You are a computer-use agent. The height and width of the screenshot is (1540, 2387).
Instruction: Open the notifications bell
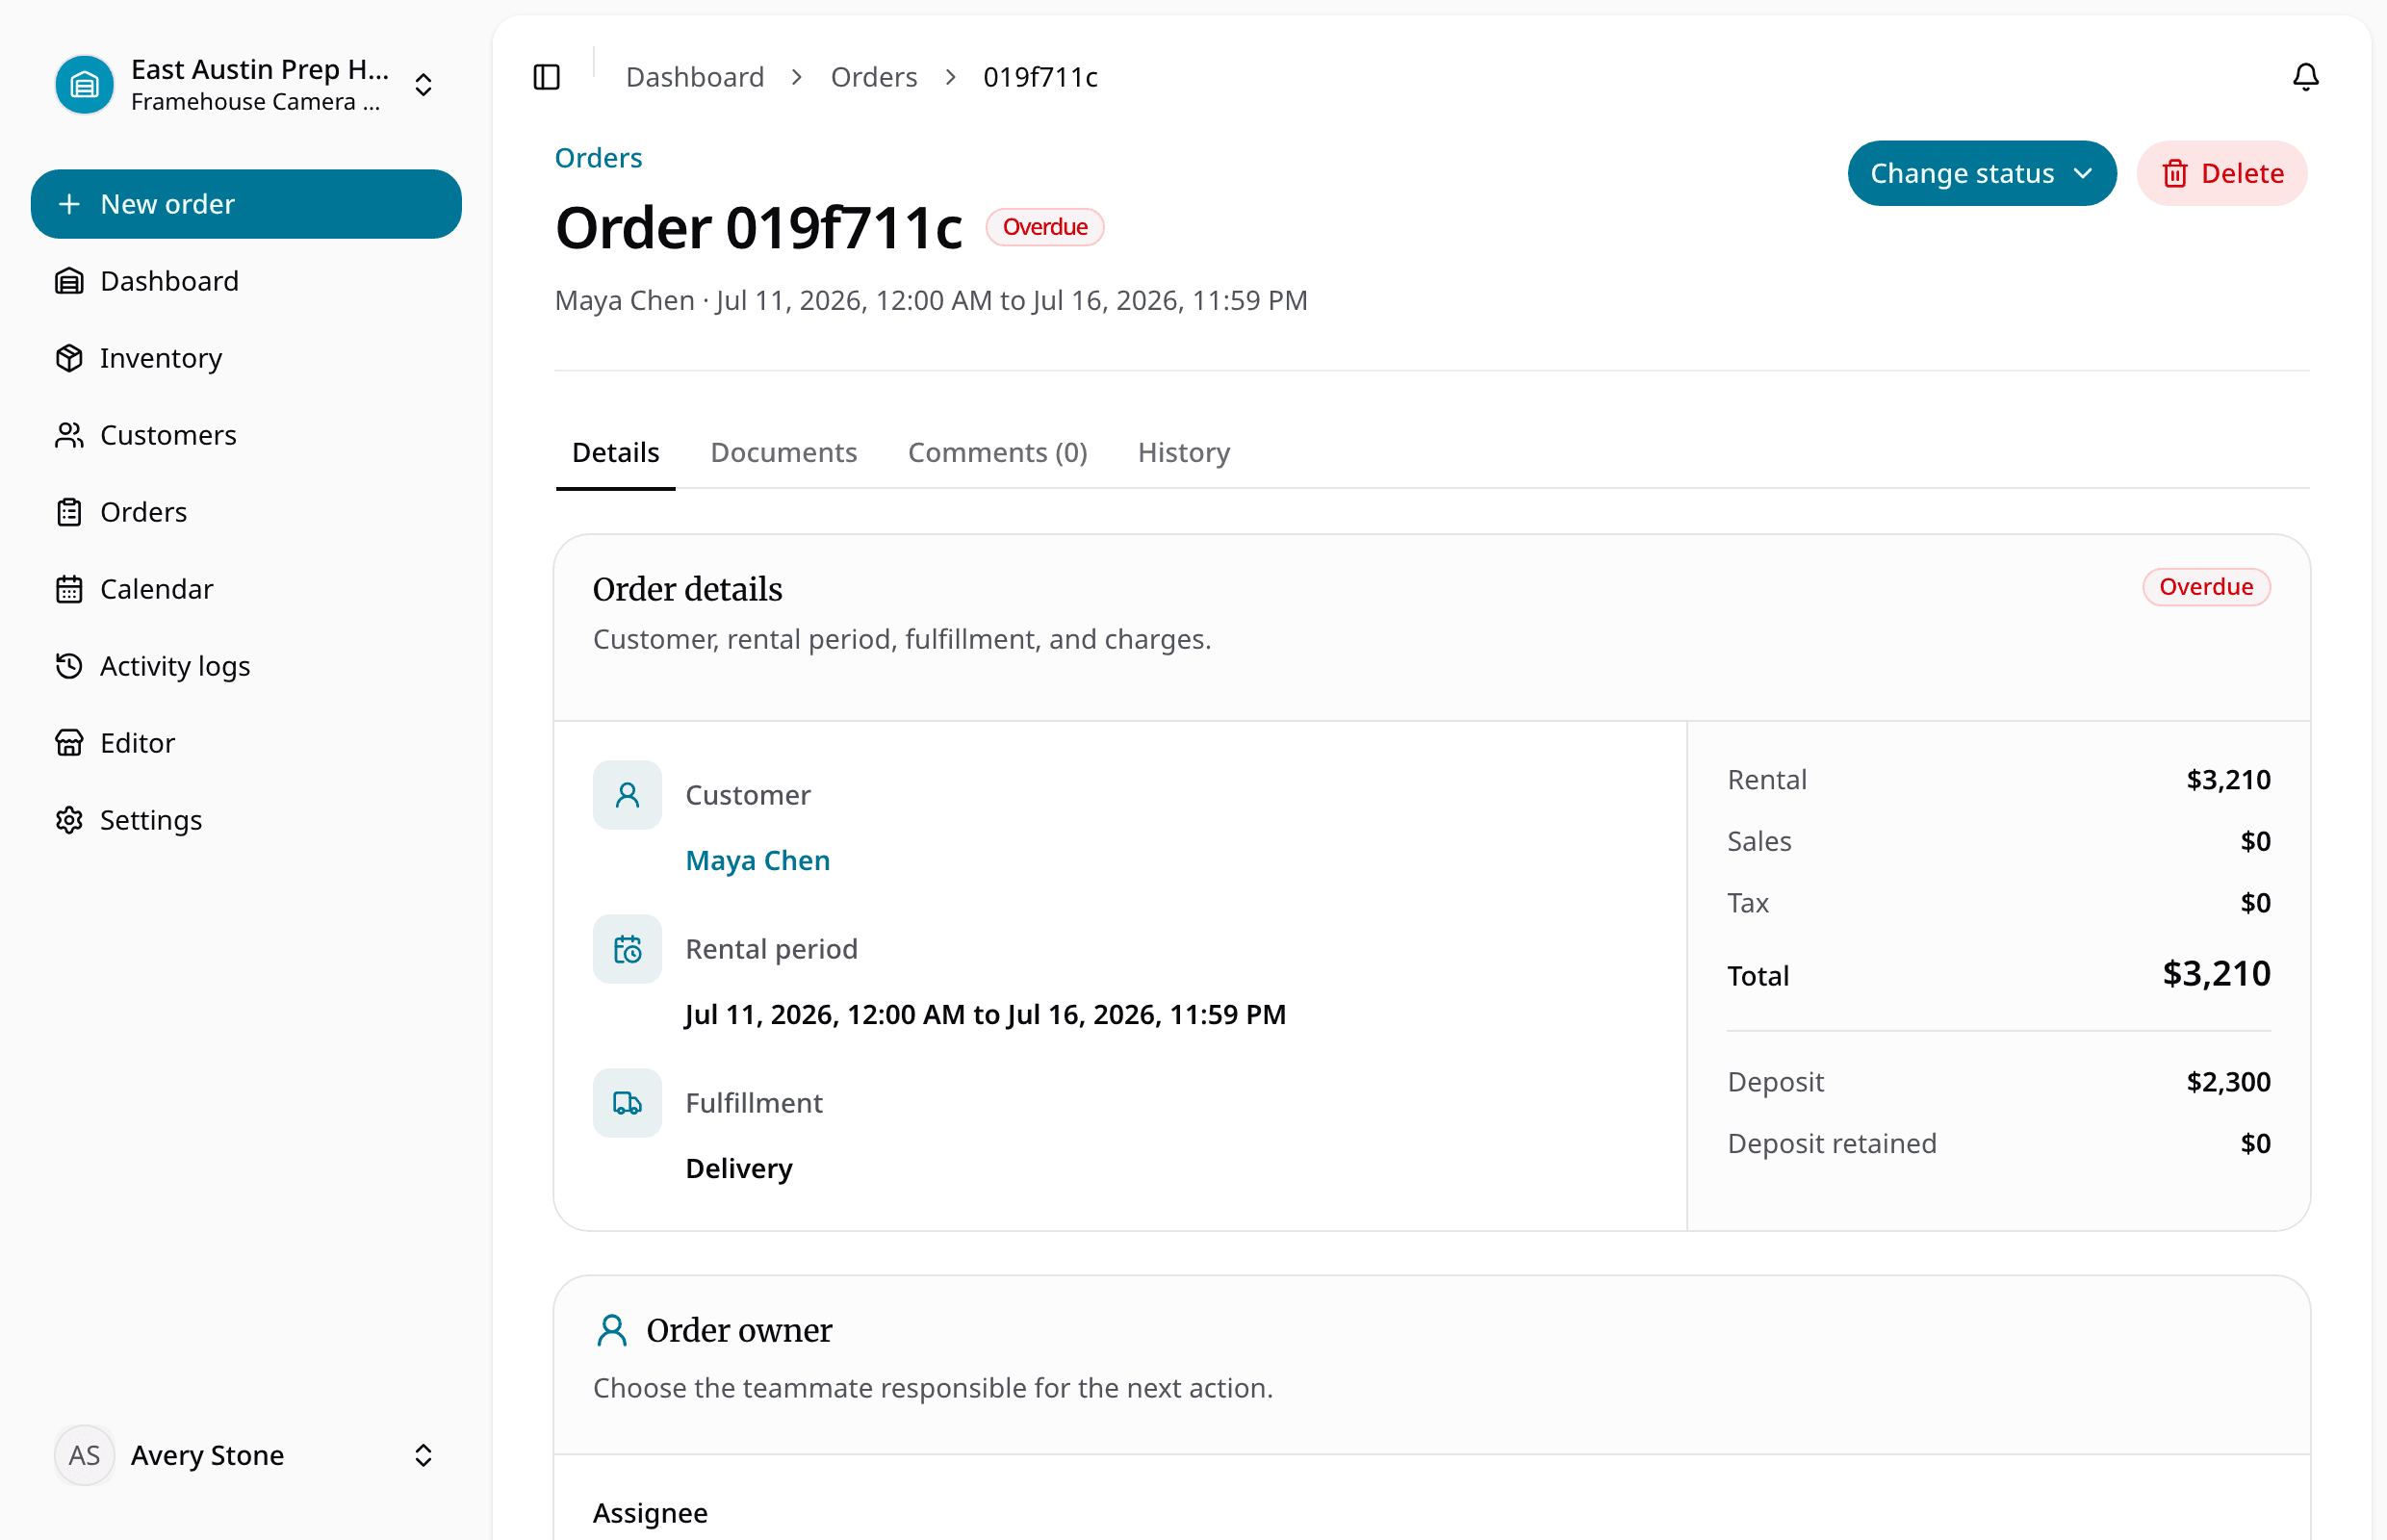[2305, 77]
